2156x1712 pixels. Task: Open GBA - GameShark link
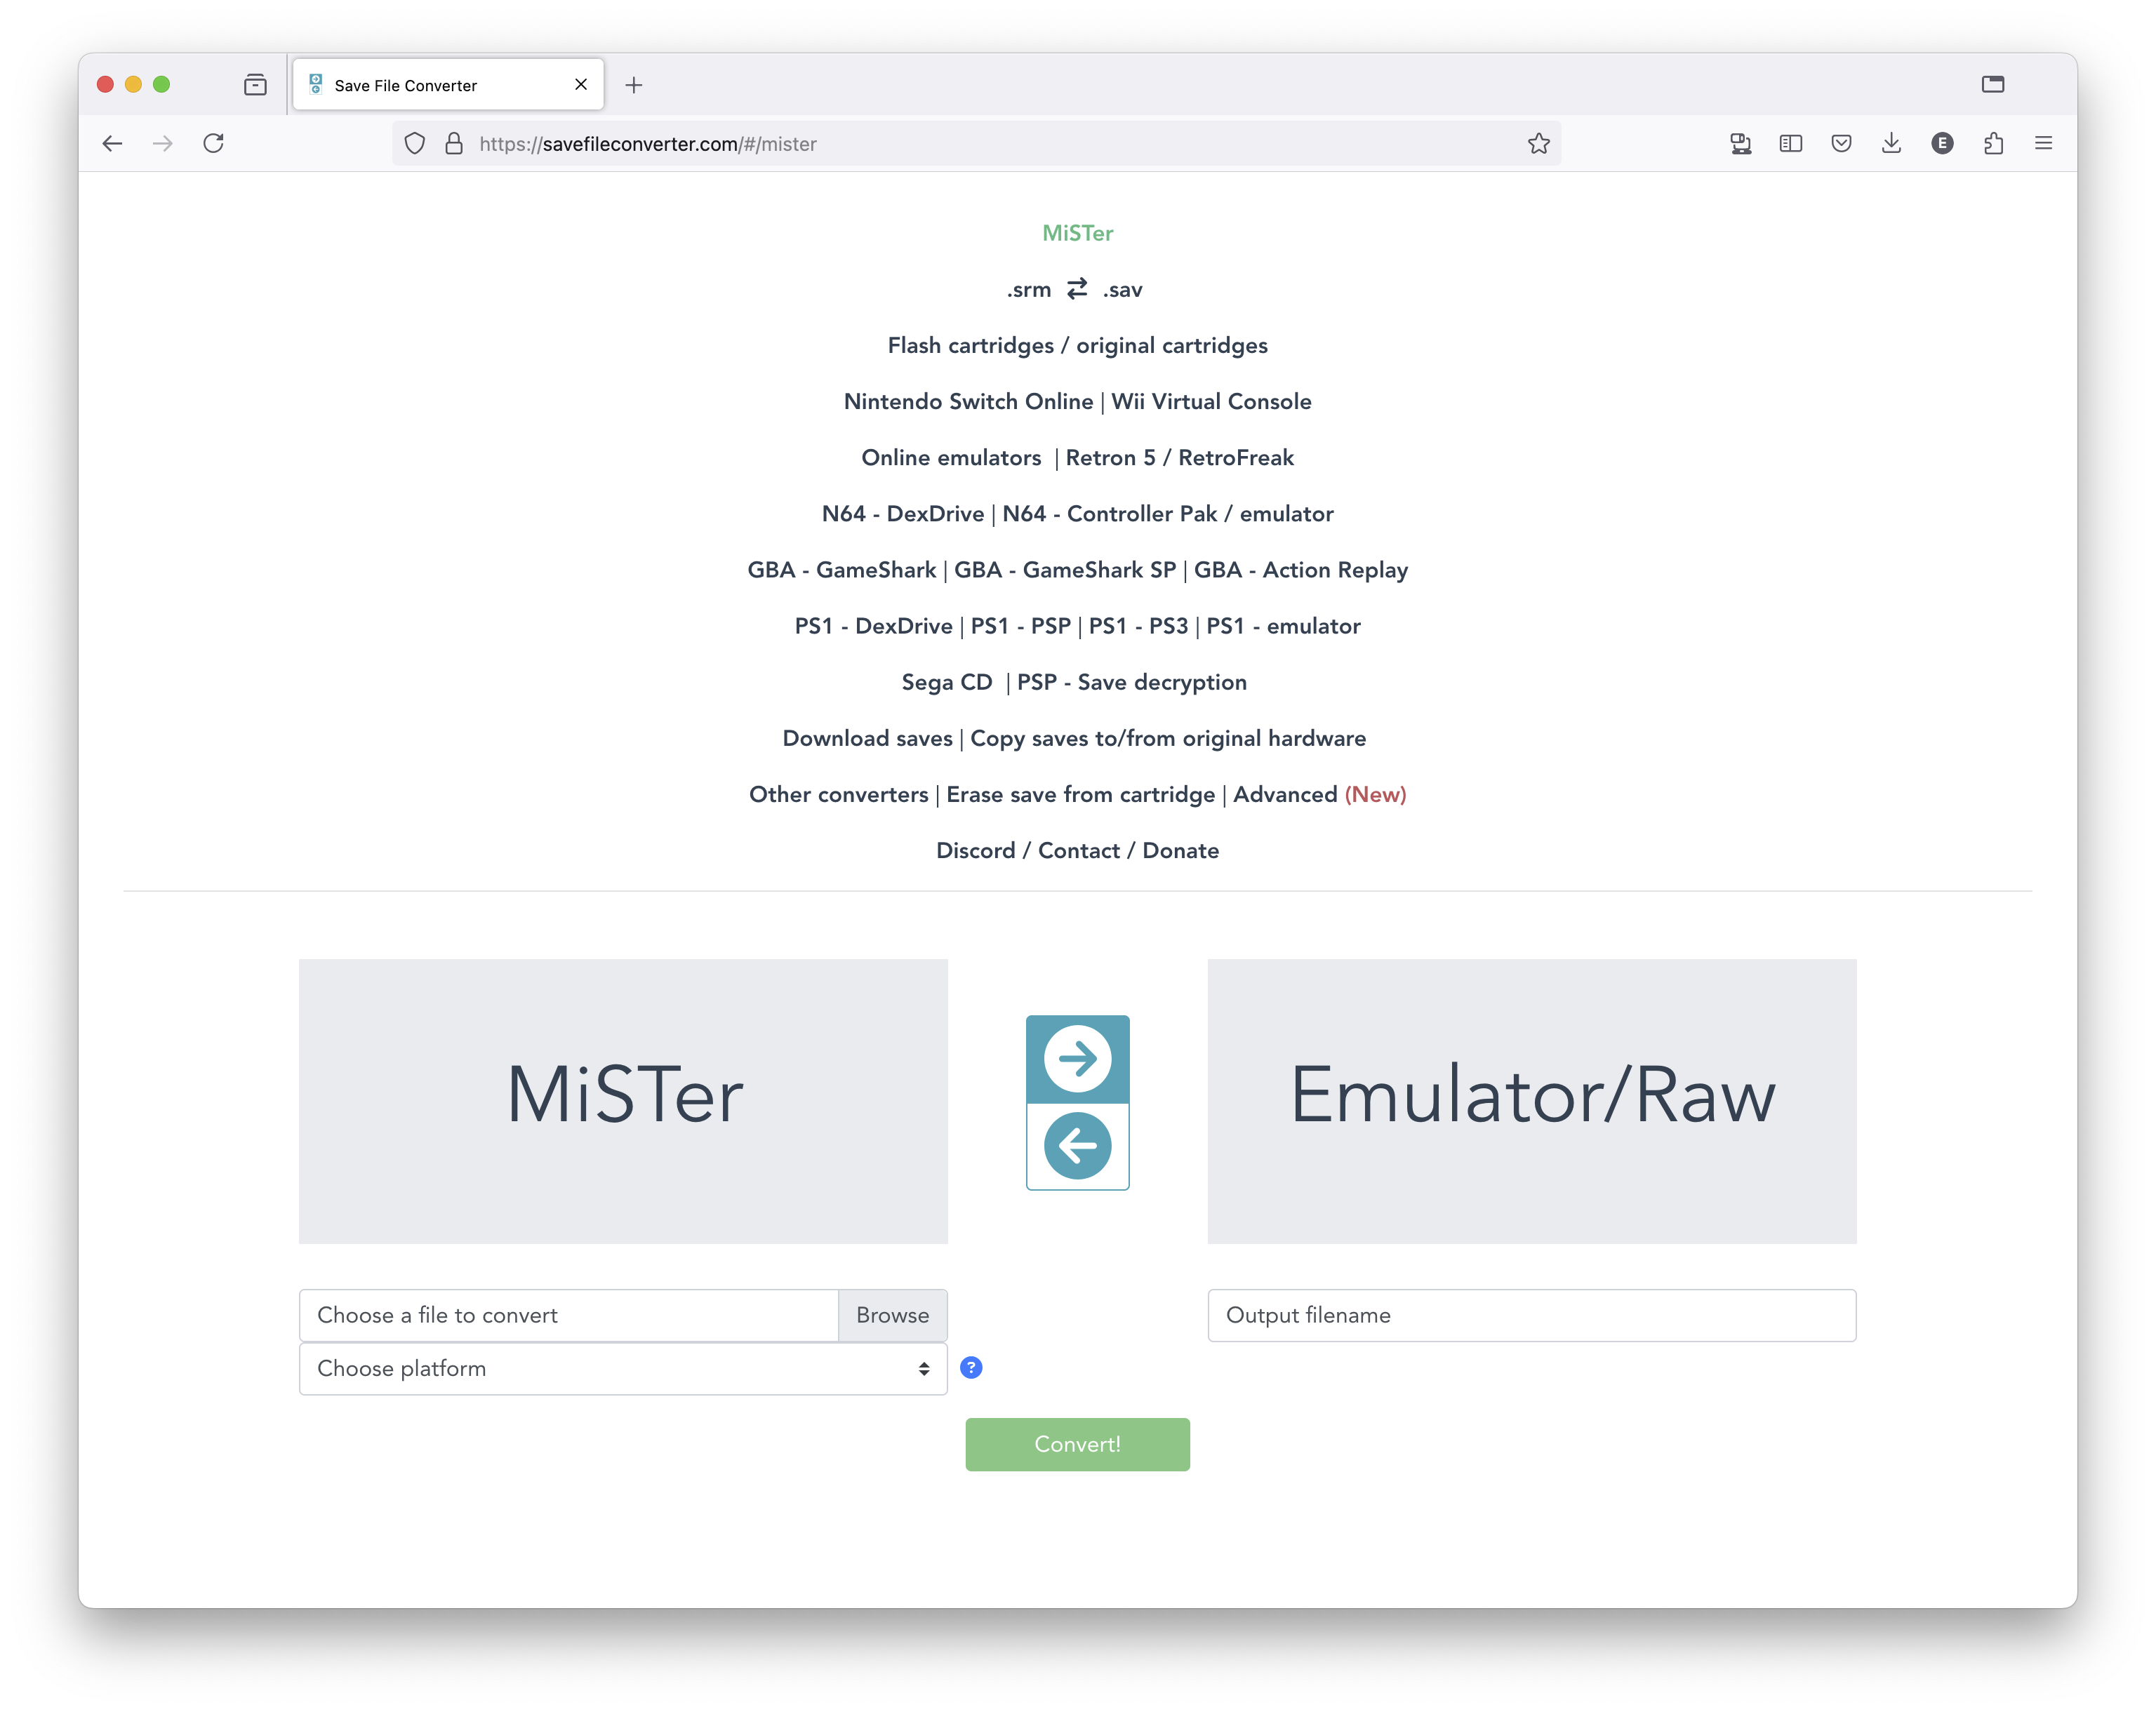click(x=842, y=569)
